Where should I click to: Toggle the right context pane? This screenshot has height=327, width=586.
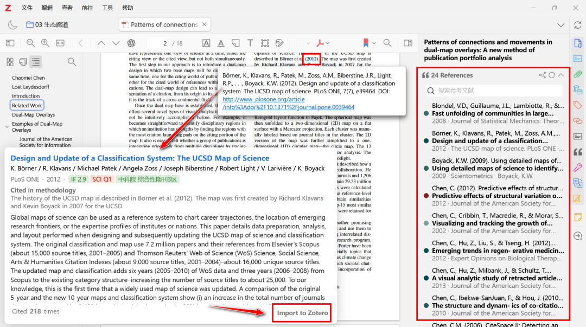tap(407, 43)
